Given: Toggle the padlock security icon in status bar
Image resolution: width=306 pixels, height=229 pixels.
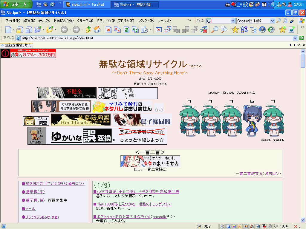Looking at the screenshot, I should 270,226.
